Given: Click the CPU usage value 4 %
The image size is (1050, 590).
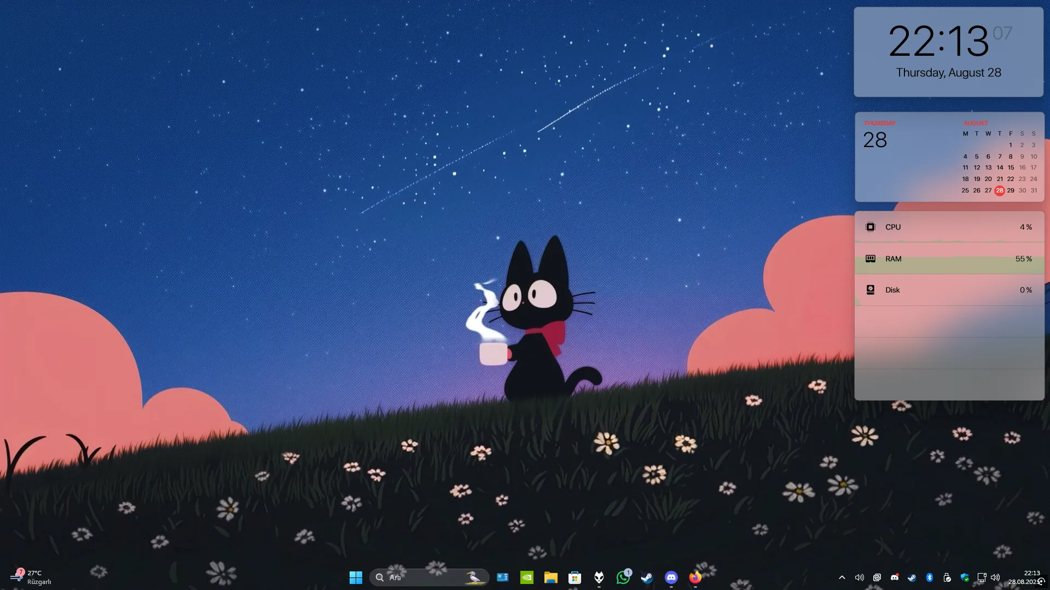Looking at the screenshot, I should click(1026, 227).
